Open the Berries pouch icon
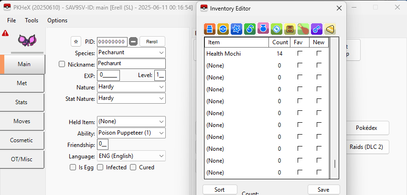The width and height of the screenshot is (407, 195). pyautogui.click(x=249, y=29)
